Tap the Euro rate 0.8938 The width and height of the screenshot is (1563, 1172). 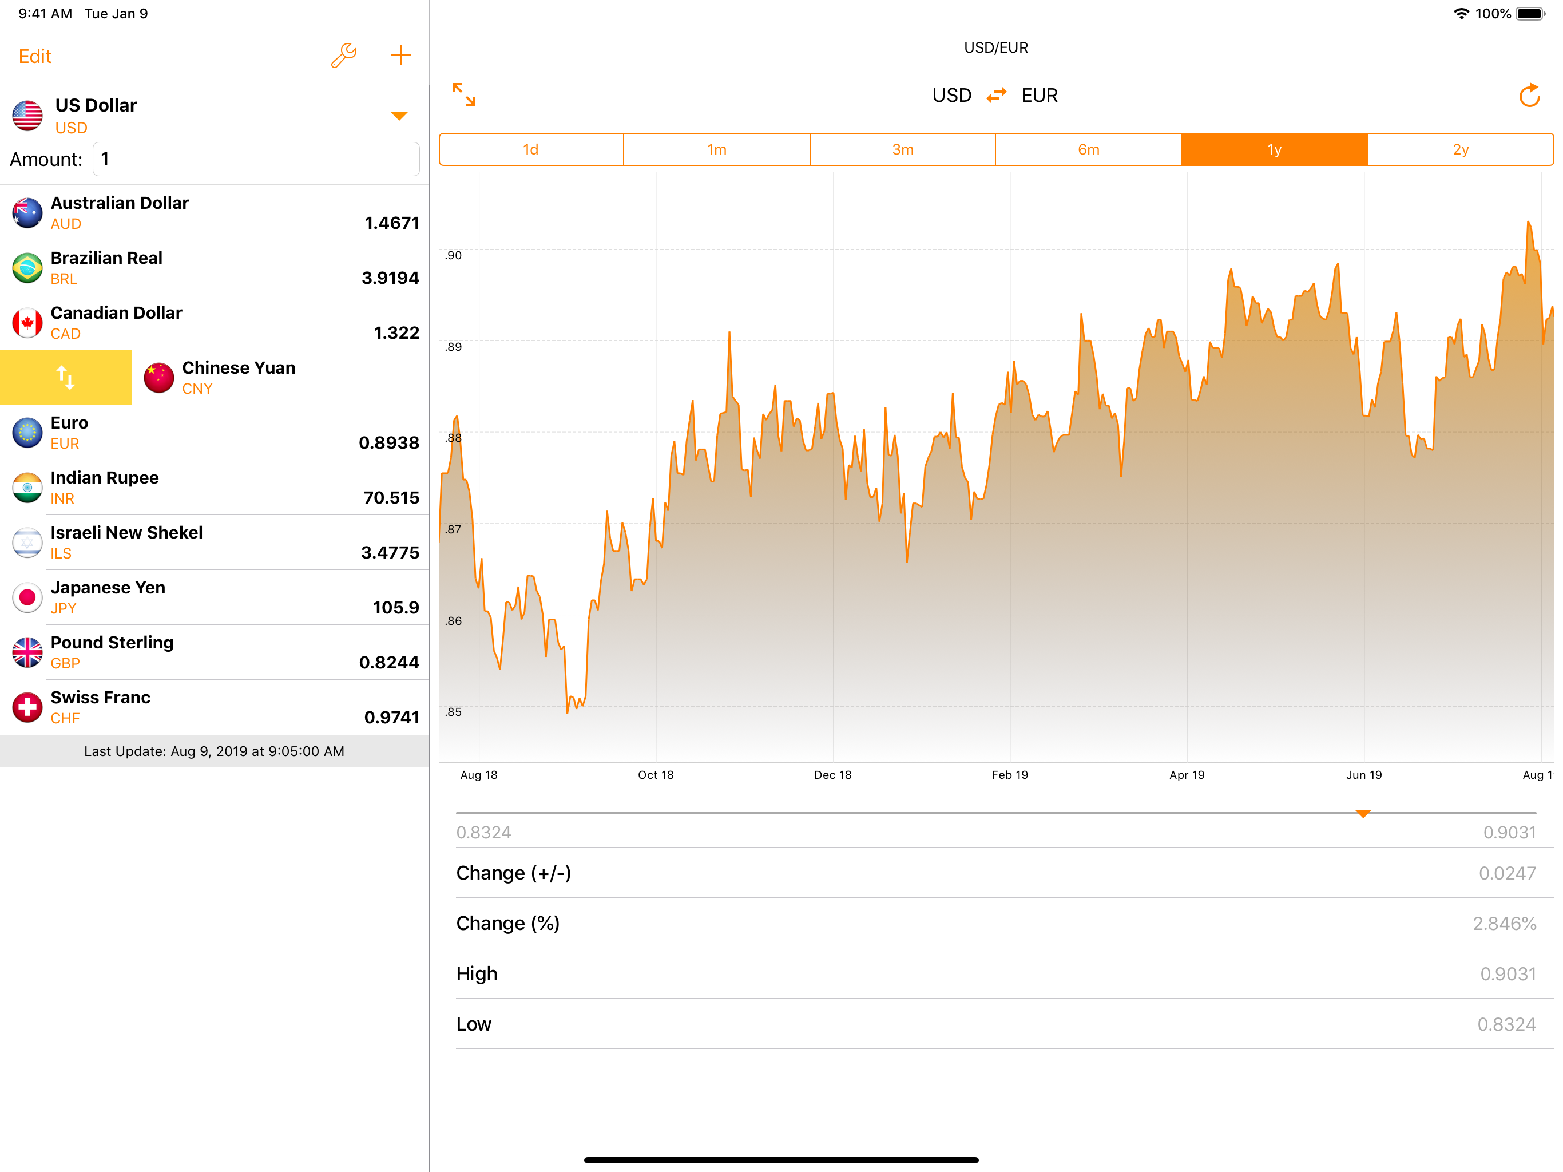coord(388,443)
